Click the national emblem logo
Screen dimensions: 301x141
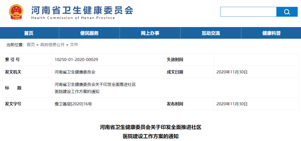[16, 12]
